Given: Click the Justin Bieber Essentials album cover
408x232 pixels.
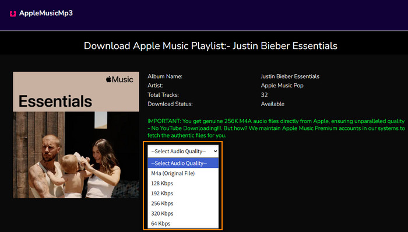Looking at the screenshot, I should (x=76, y=135).
